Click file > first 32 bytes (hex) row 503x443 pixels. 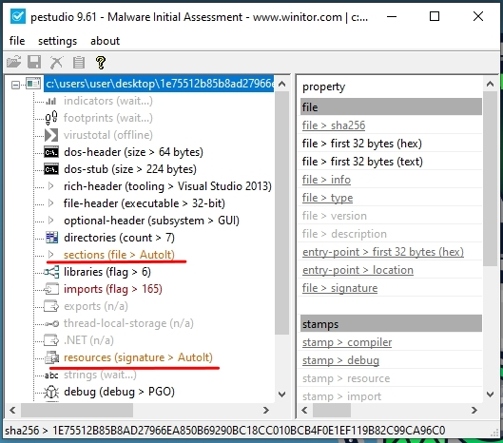(391, 144)
